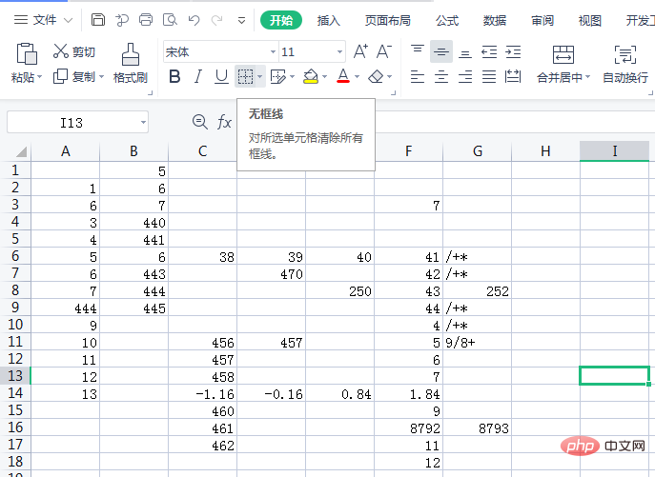Click the draw border pencil icon
The image size is (655, 477).
(278, 76)
